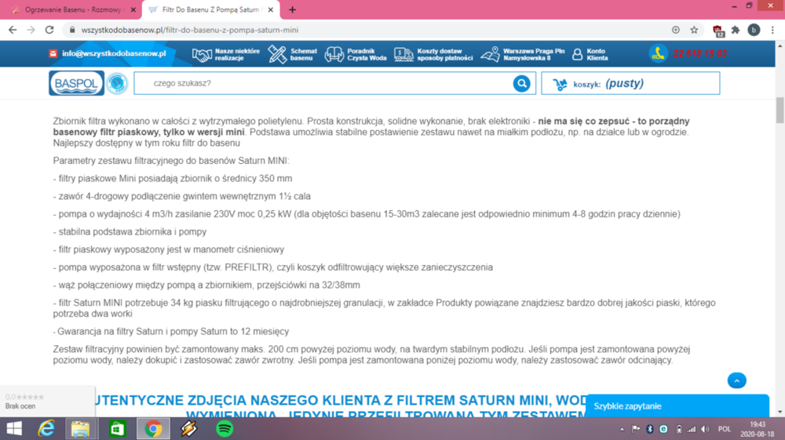Open Microsoft Store from taskbar
The width and height of the screenshot is (785, 440).
pyautogui.click(x=117, y=428)
